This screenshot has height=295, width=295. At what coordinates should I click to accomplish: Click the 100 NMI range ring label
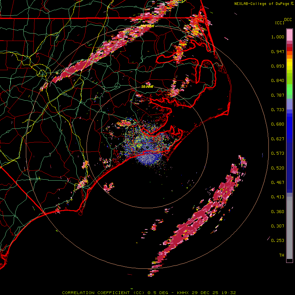click(x=147, y=26)
